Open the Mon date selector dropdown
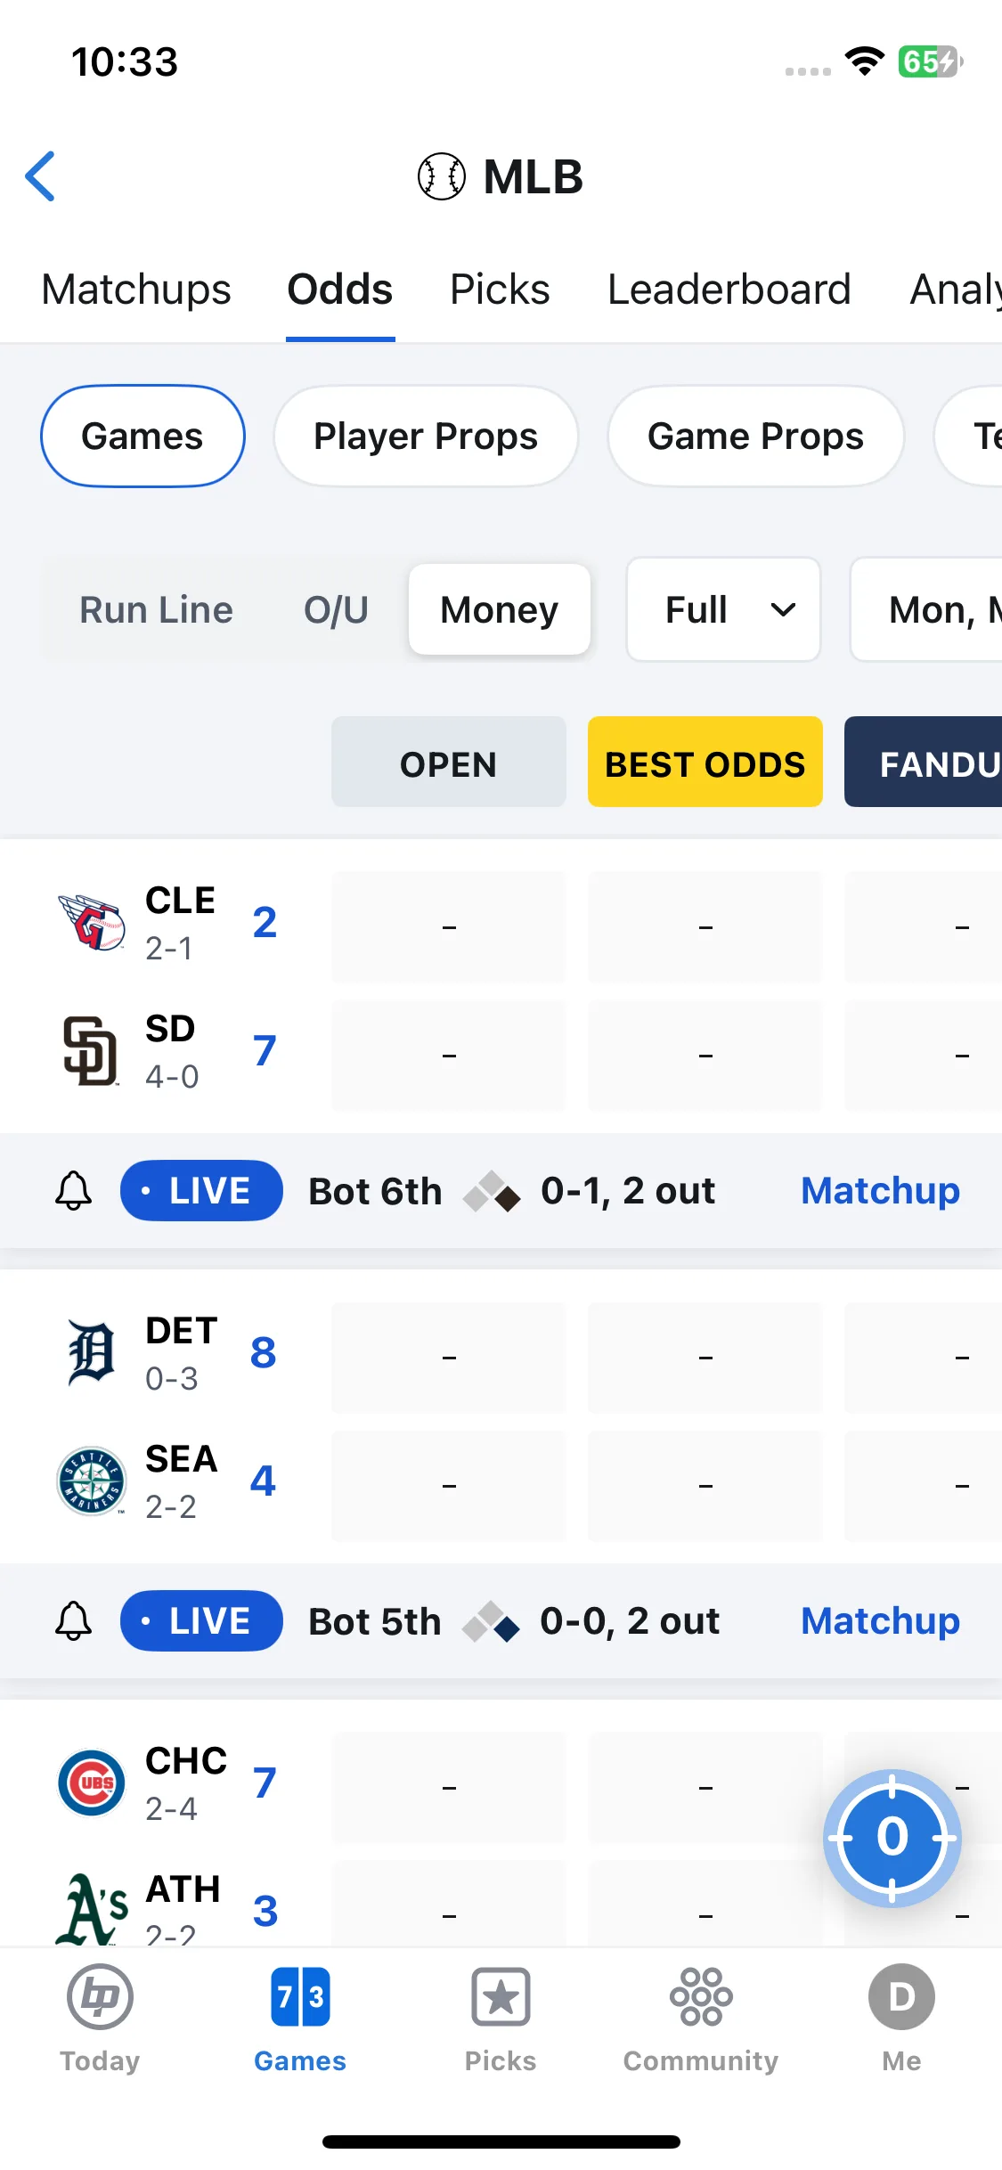1002x2170 pixels. click(x=926, y=610)
